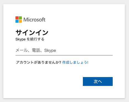This screenshot has height=102, width=129.
Task: Click the green square of Microsoft logo
Action: point(20,18)
